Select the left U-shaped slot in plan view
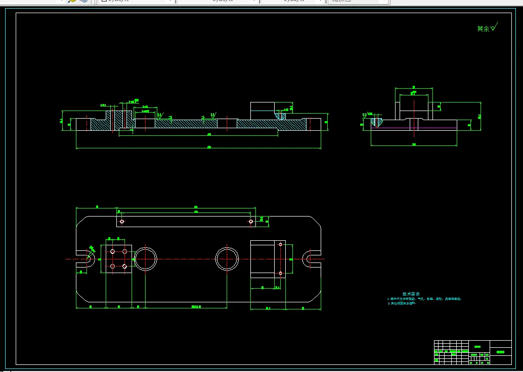 tap(85, 259)
